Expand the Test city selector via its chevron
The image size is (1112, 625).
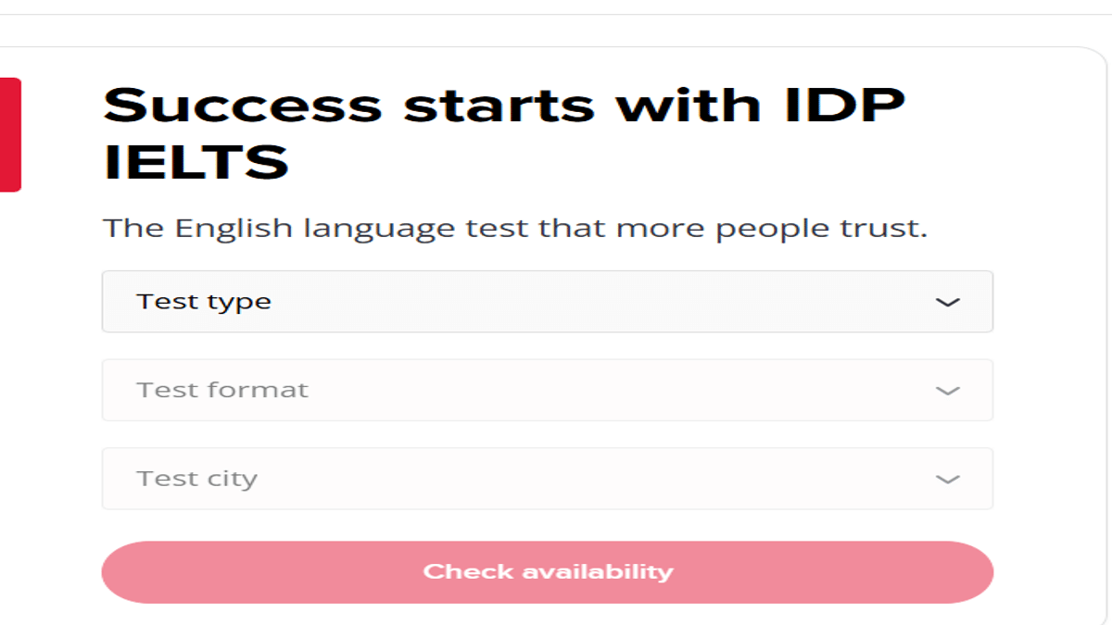[945, 478]
